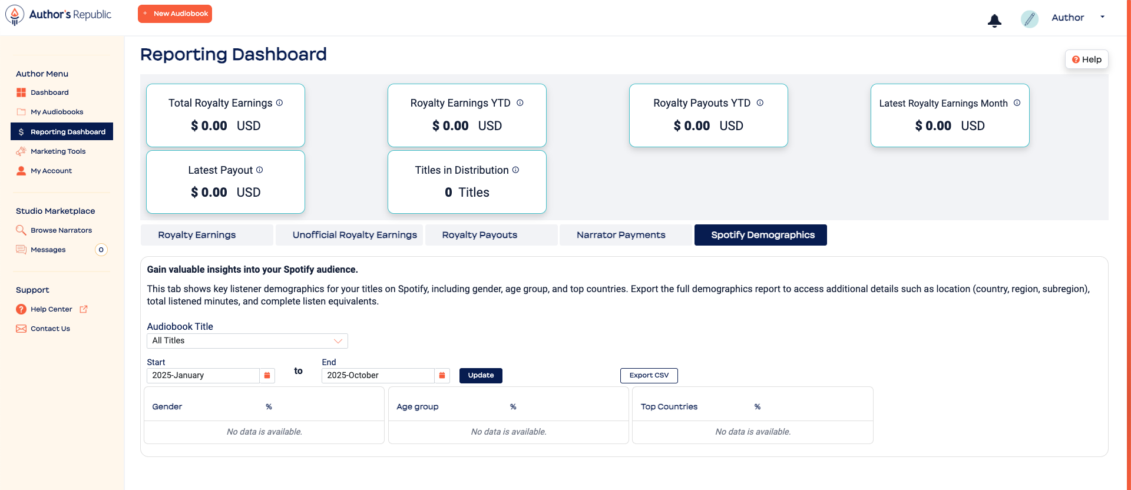The height and width of the screenshot is (490, 1131).
Task: Open the notifications bell
Action: point(994,21)
